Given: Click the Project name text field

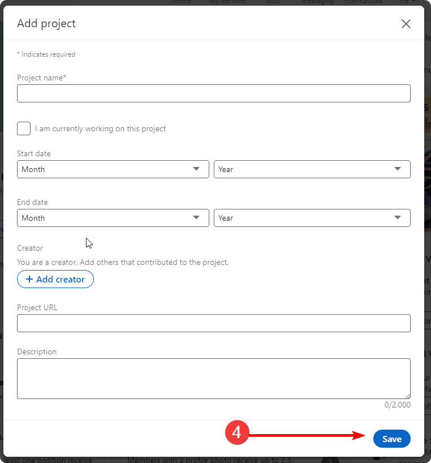Looking at the screenshot, I should (x=213, y=93).
